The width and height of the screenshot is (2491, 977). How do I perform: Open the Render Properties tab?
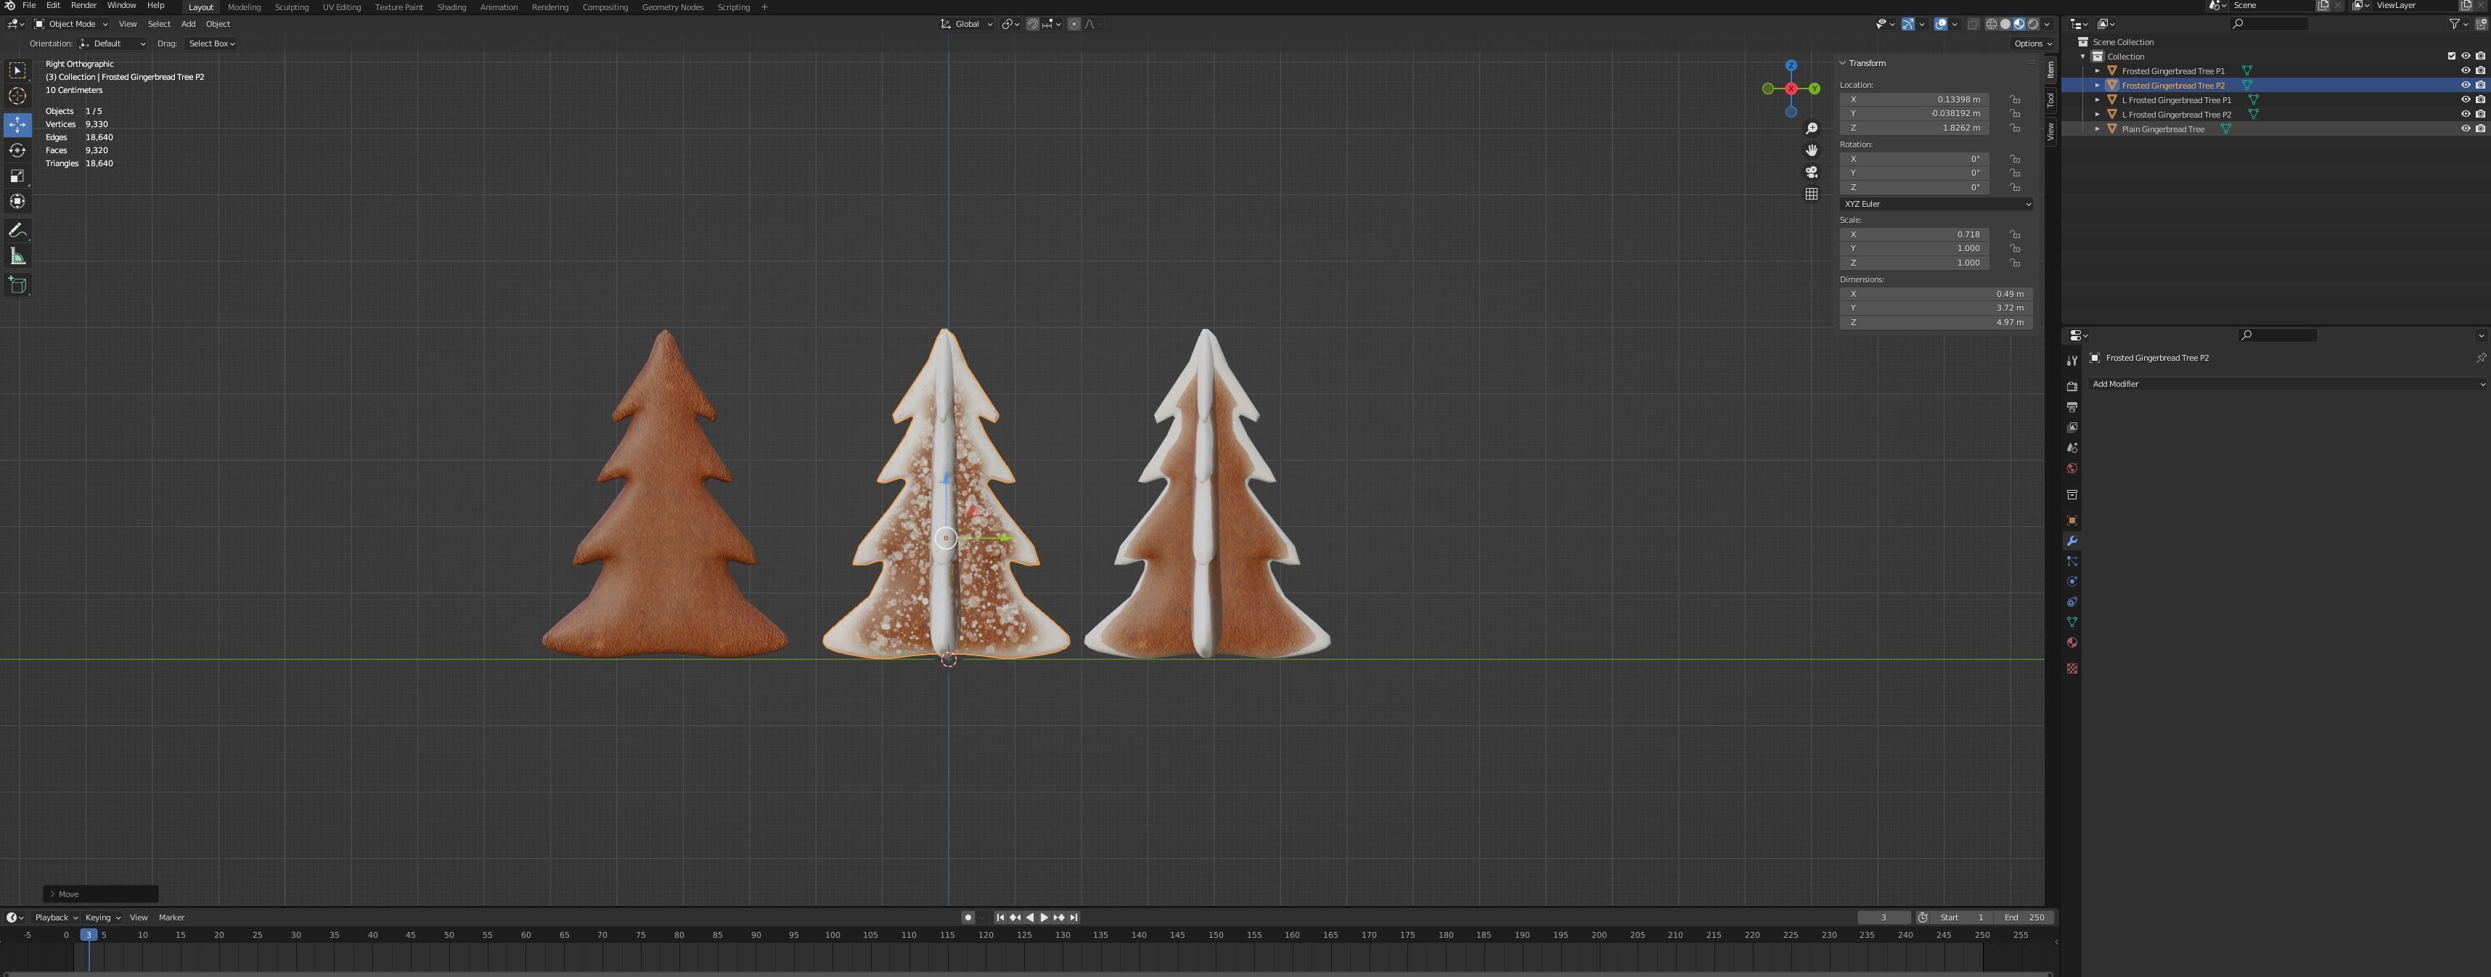point(2072,386)
